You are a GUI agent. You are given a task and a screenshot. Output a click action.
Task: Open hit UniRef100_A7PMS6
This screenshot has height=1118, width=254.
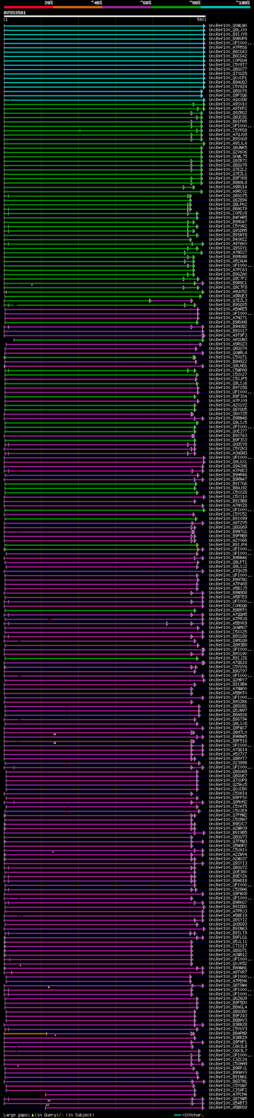pos(228,47)
